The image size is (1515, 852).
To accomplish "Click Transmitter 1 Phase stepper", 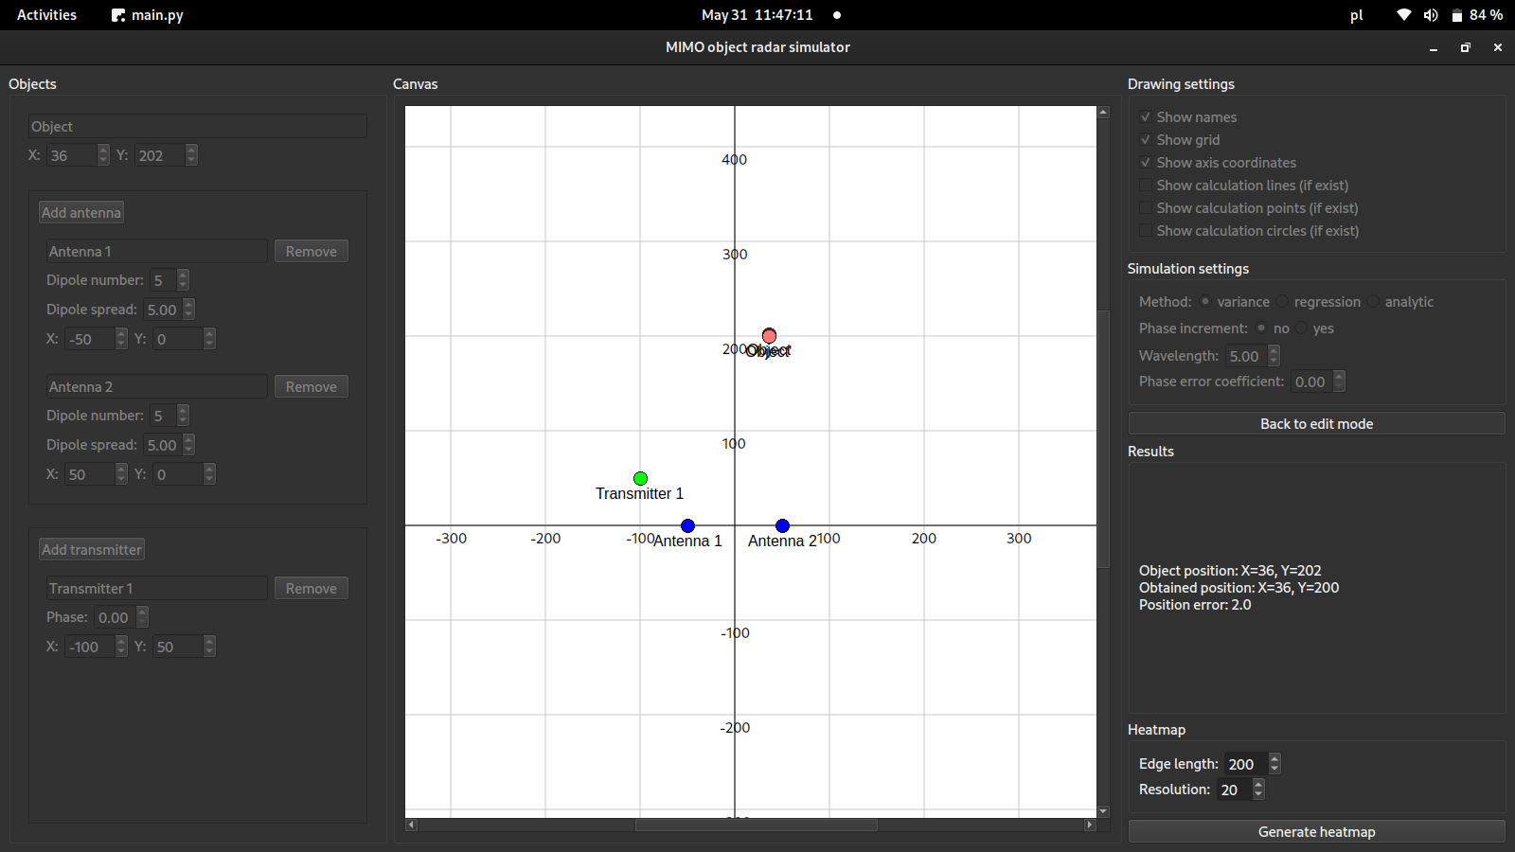I will coord(142,616).
